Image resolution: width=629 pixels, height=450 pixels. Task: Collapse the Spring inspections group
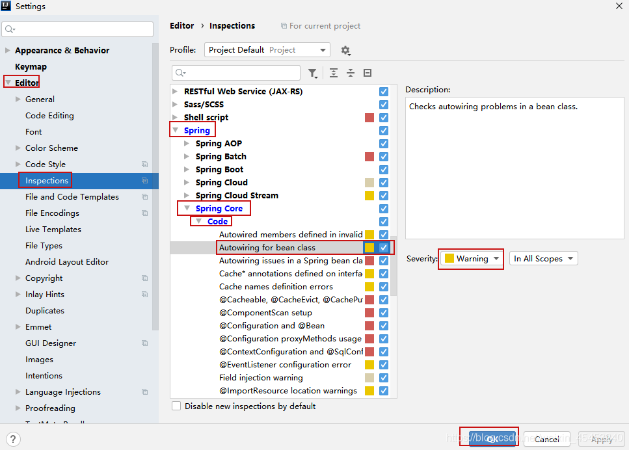(x=176, y=130)
